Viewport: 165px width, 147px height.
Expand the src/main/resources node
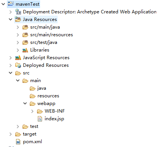point(18,35)
